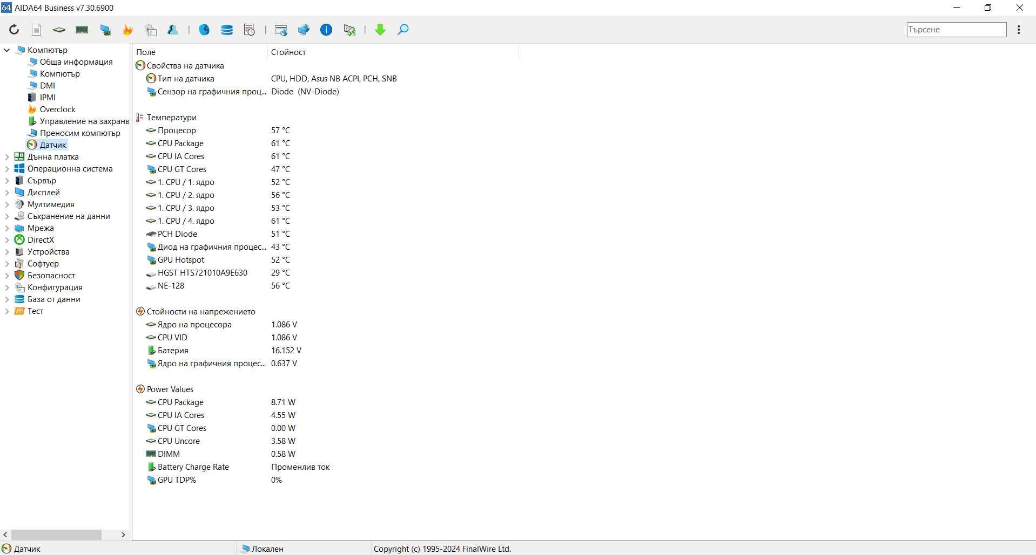Click the remote computers globe icon

(304, 30)
